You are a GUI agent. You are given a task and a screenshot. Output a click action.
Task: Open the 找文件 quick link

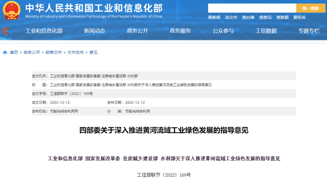pyautogui.click(x=231, y=18)
